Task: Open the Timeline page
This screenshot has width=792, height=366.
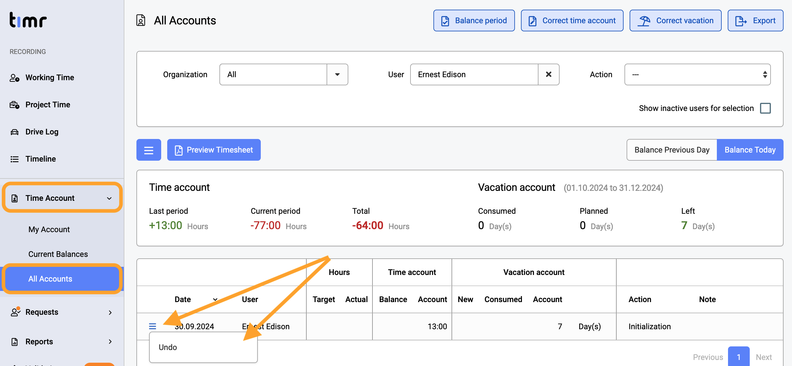Action: [x=40, y=159]
